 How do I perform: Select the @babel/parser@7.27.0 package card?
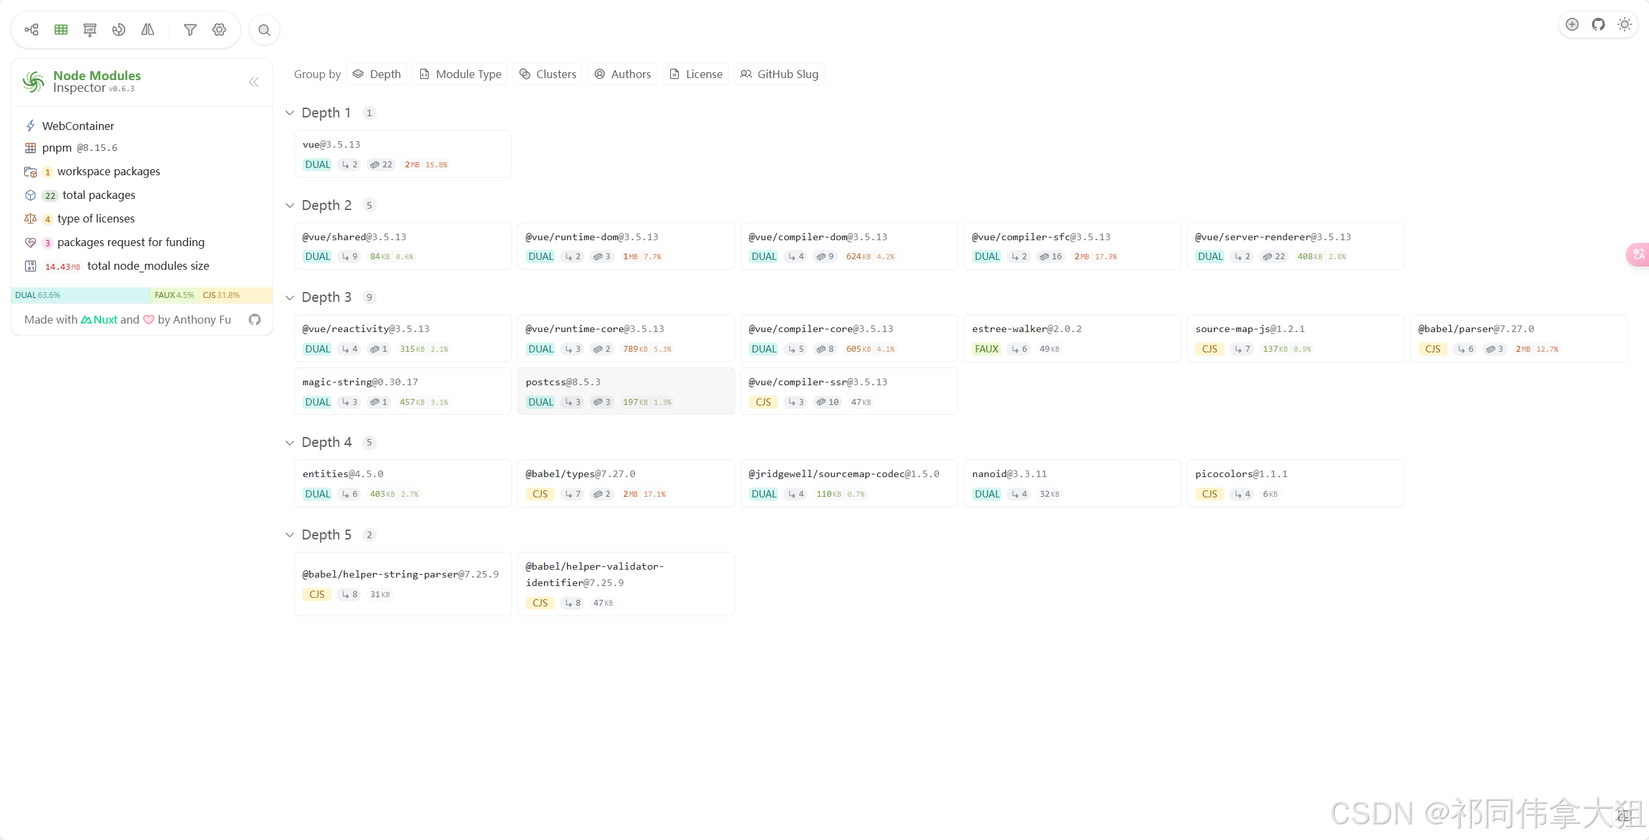(x=1518, y=338)
